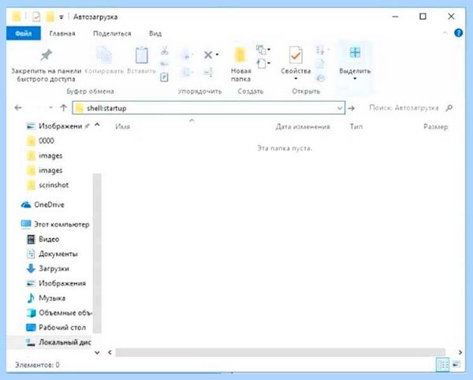This screenshot has width=473, height=380.
Task: Open Документы folder in sidebar
Action: pyautogui.click(x=53, y=254)
